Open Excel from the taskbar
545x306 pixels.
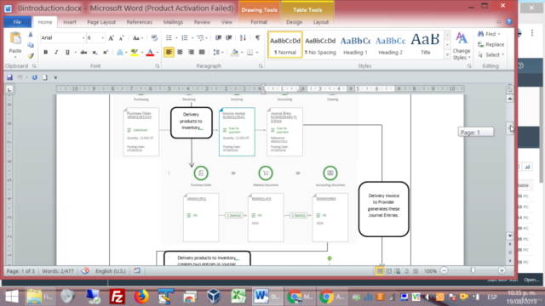(238, 297)
